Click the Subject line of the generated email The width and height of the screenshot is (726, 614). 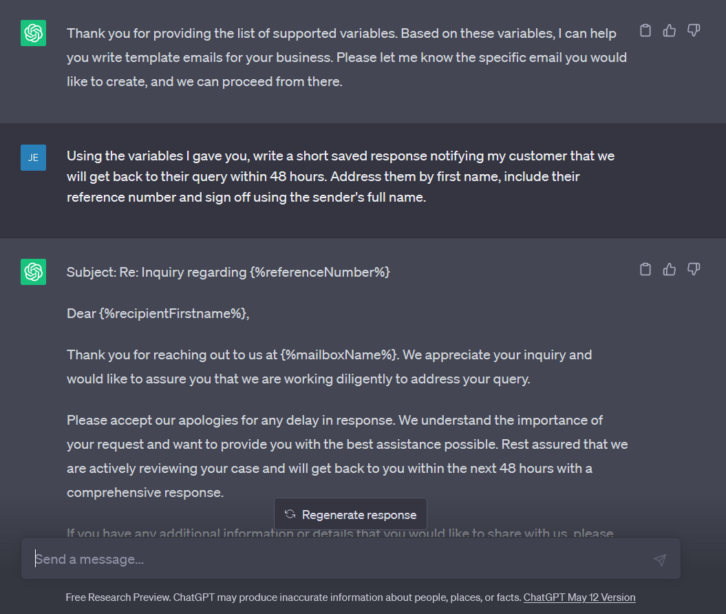228,272
